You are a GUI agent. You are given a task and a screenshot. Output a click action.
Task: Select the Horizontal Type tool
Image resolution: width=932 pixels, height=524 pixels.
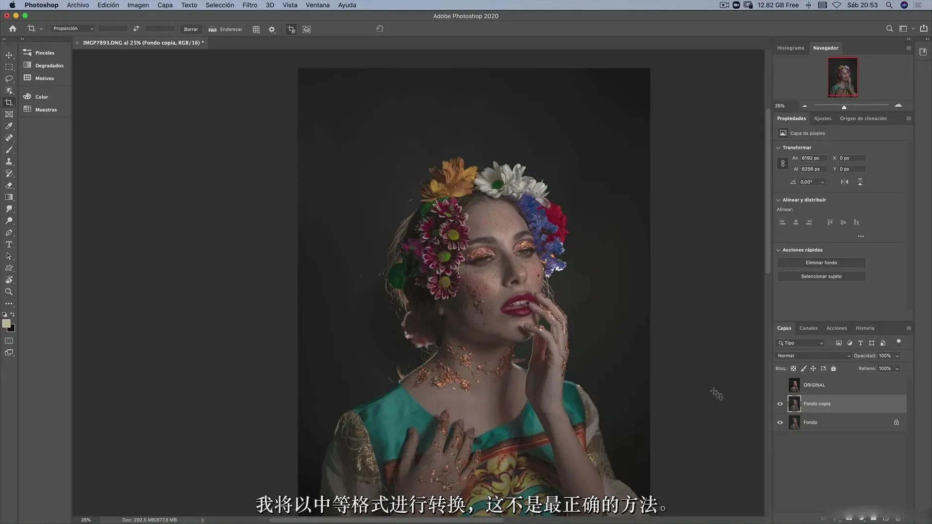click(x=9, y=245)
